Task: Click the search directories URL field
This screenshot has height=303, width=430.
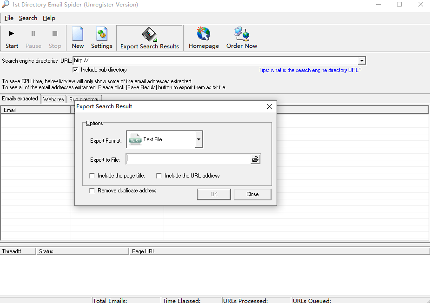Action: [x=216, y=60]
